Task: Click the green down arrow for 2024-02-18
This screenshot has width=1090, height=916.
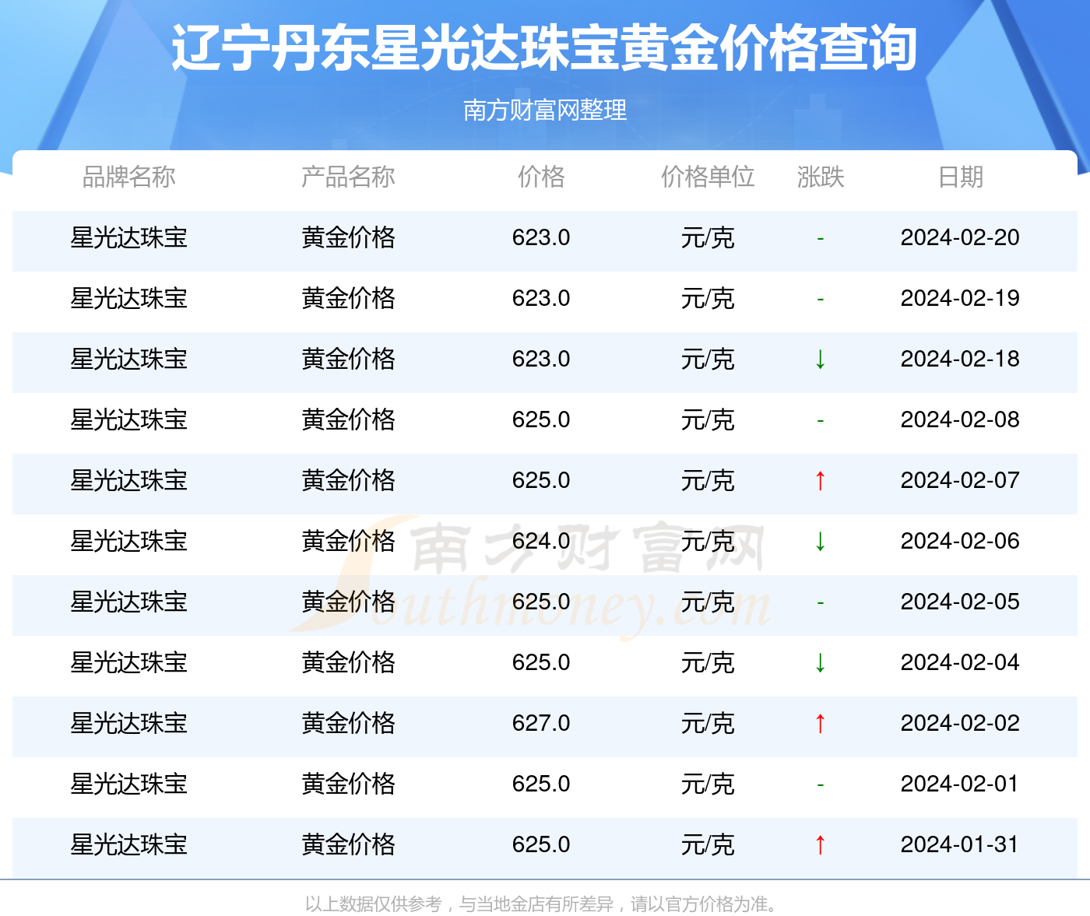Action: pos(821,359)
